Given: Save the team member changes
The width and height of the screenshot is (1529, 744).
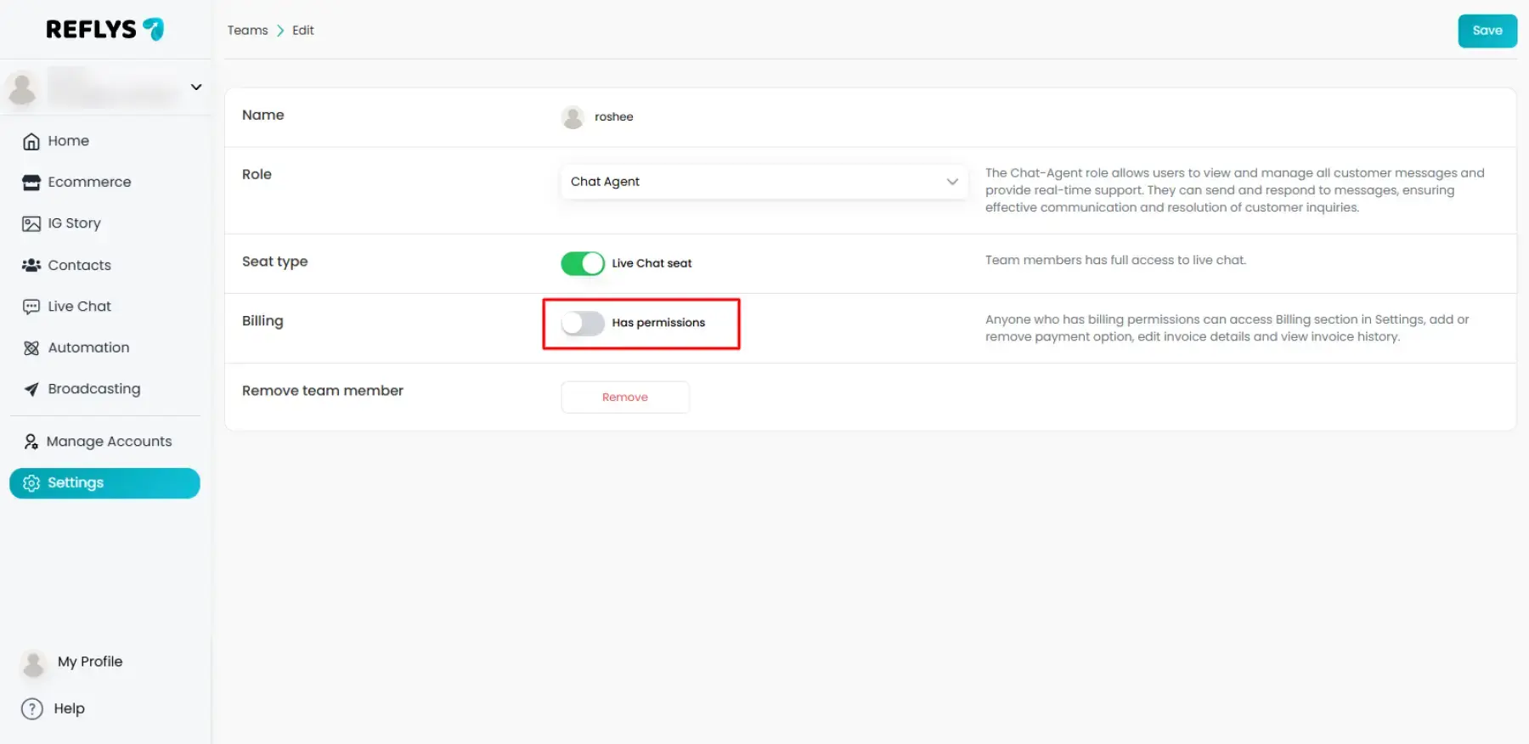Looking at the screenshot, I should point(1487,31).
